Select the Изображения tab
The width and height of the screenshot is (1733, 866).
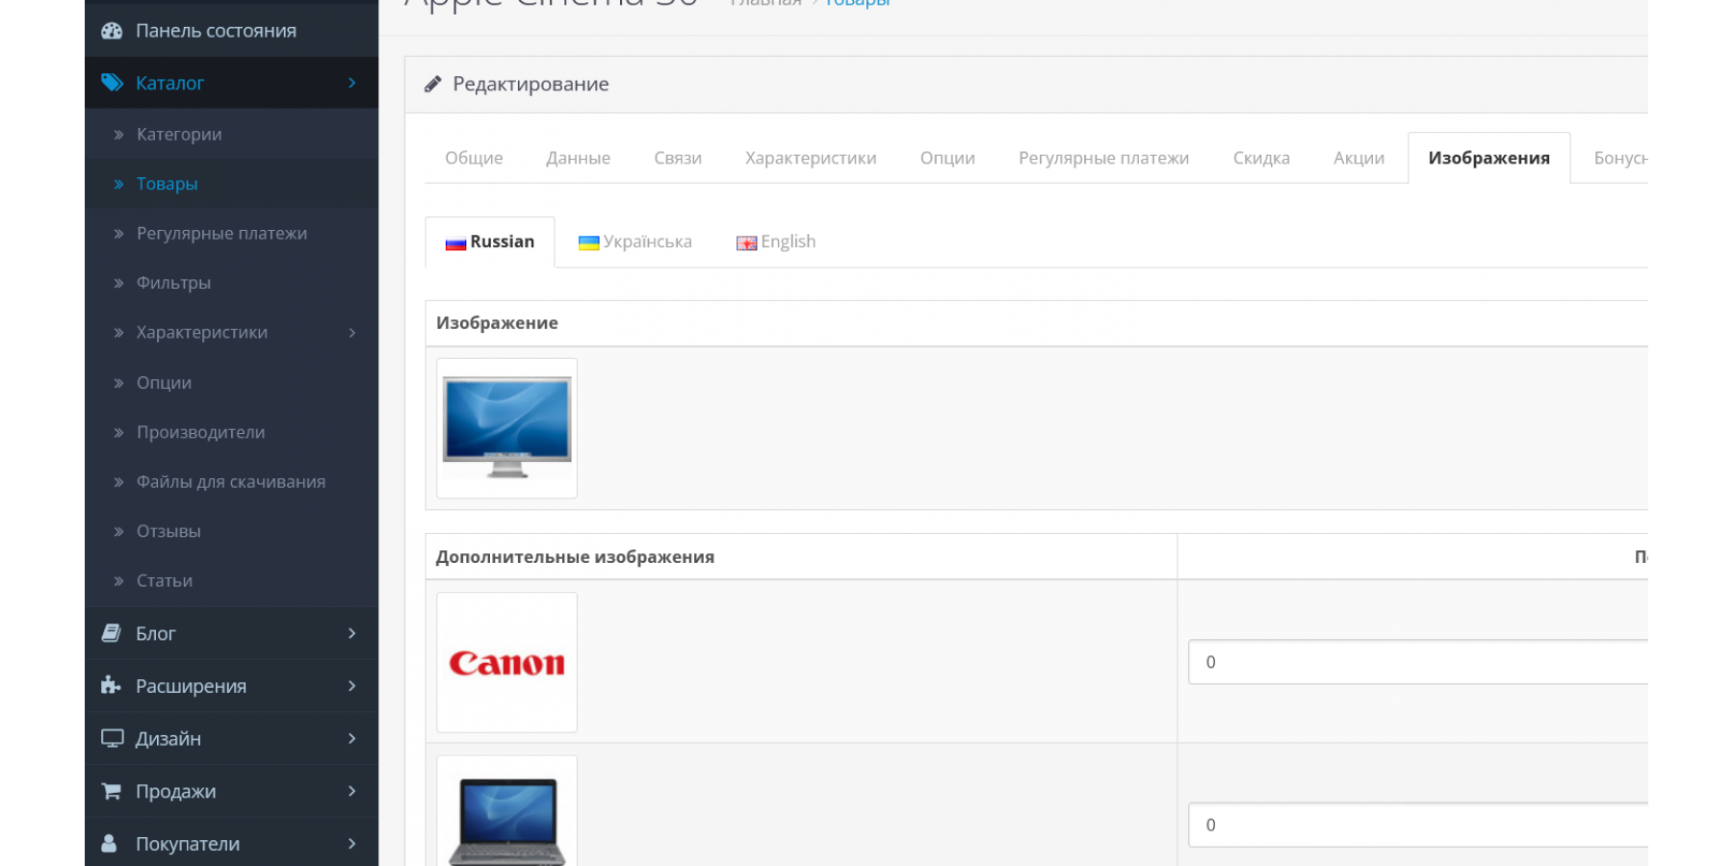click(1488, 158)
